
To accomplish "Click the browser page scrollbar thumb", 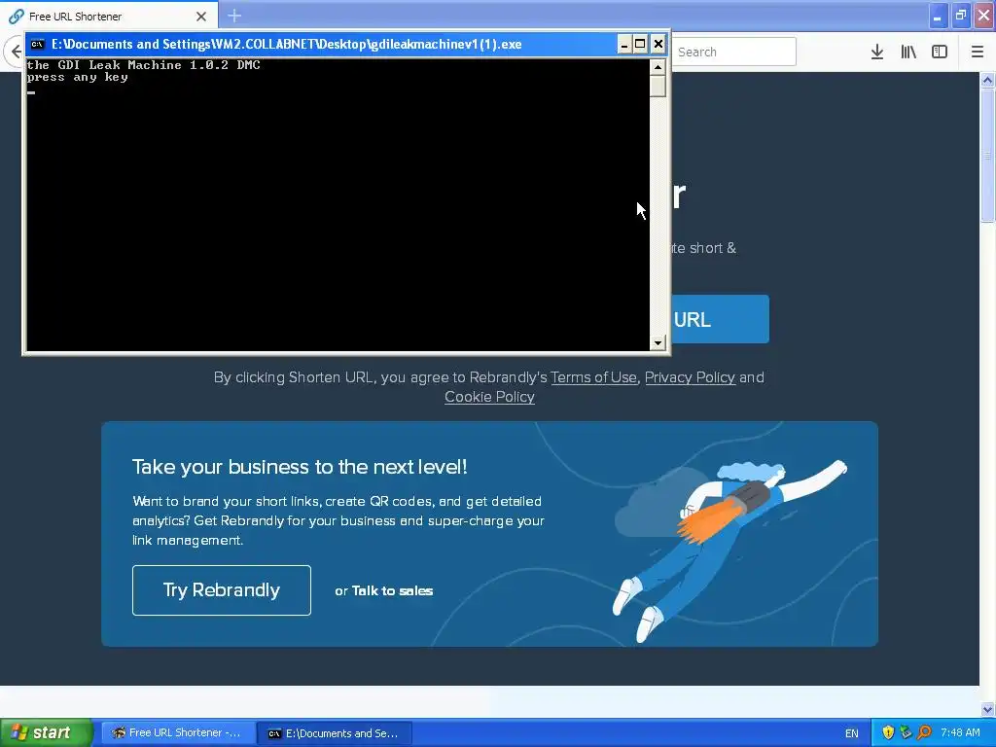I will (x=987, y=156).
